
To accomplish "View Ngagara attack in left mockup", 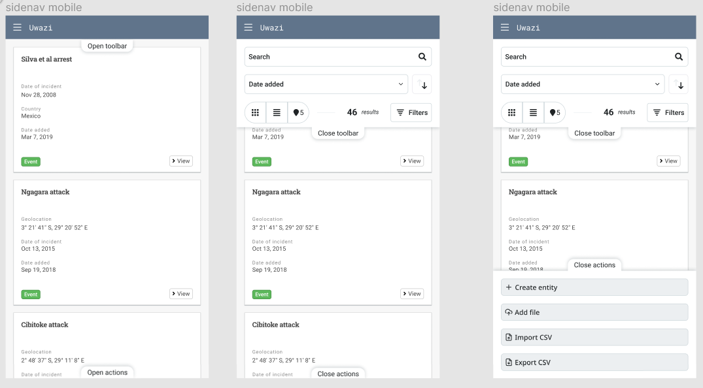I will pos(181,293).
